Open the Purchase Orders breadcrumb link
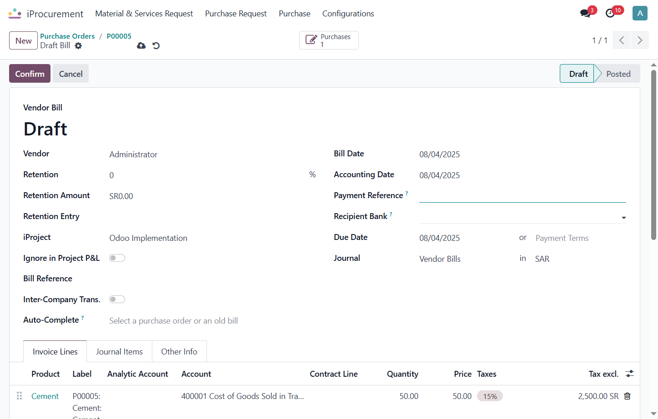 pyautogui.click(x=67, y=36)
